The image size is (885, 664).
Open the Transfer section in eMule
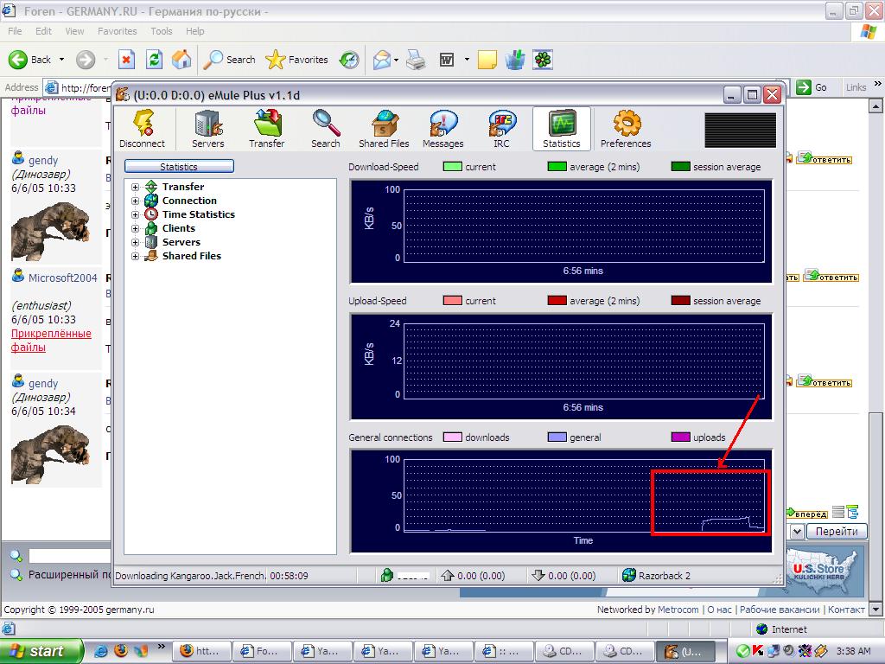tap(267, 130)
